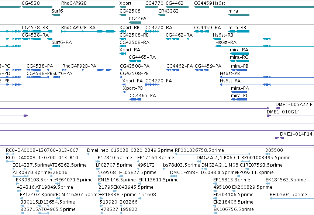314x215 pixels.
Task: Click EST EP17164.3prime
Action: [156, 158]
